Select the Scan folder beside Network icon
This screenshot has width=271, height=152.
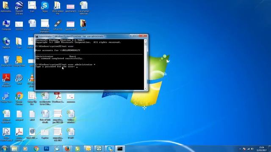19,43
